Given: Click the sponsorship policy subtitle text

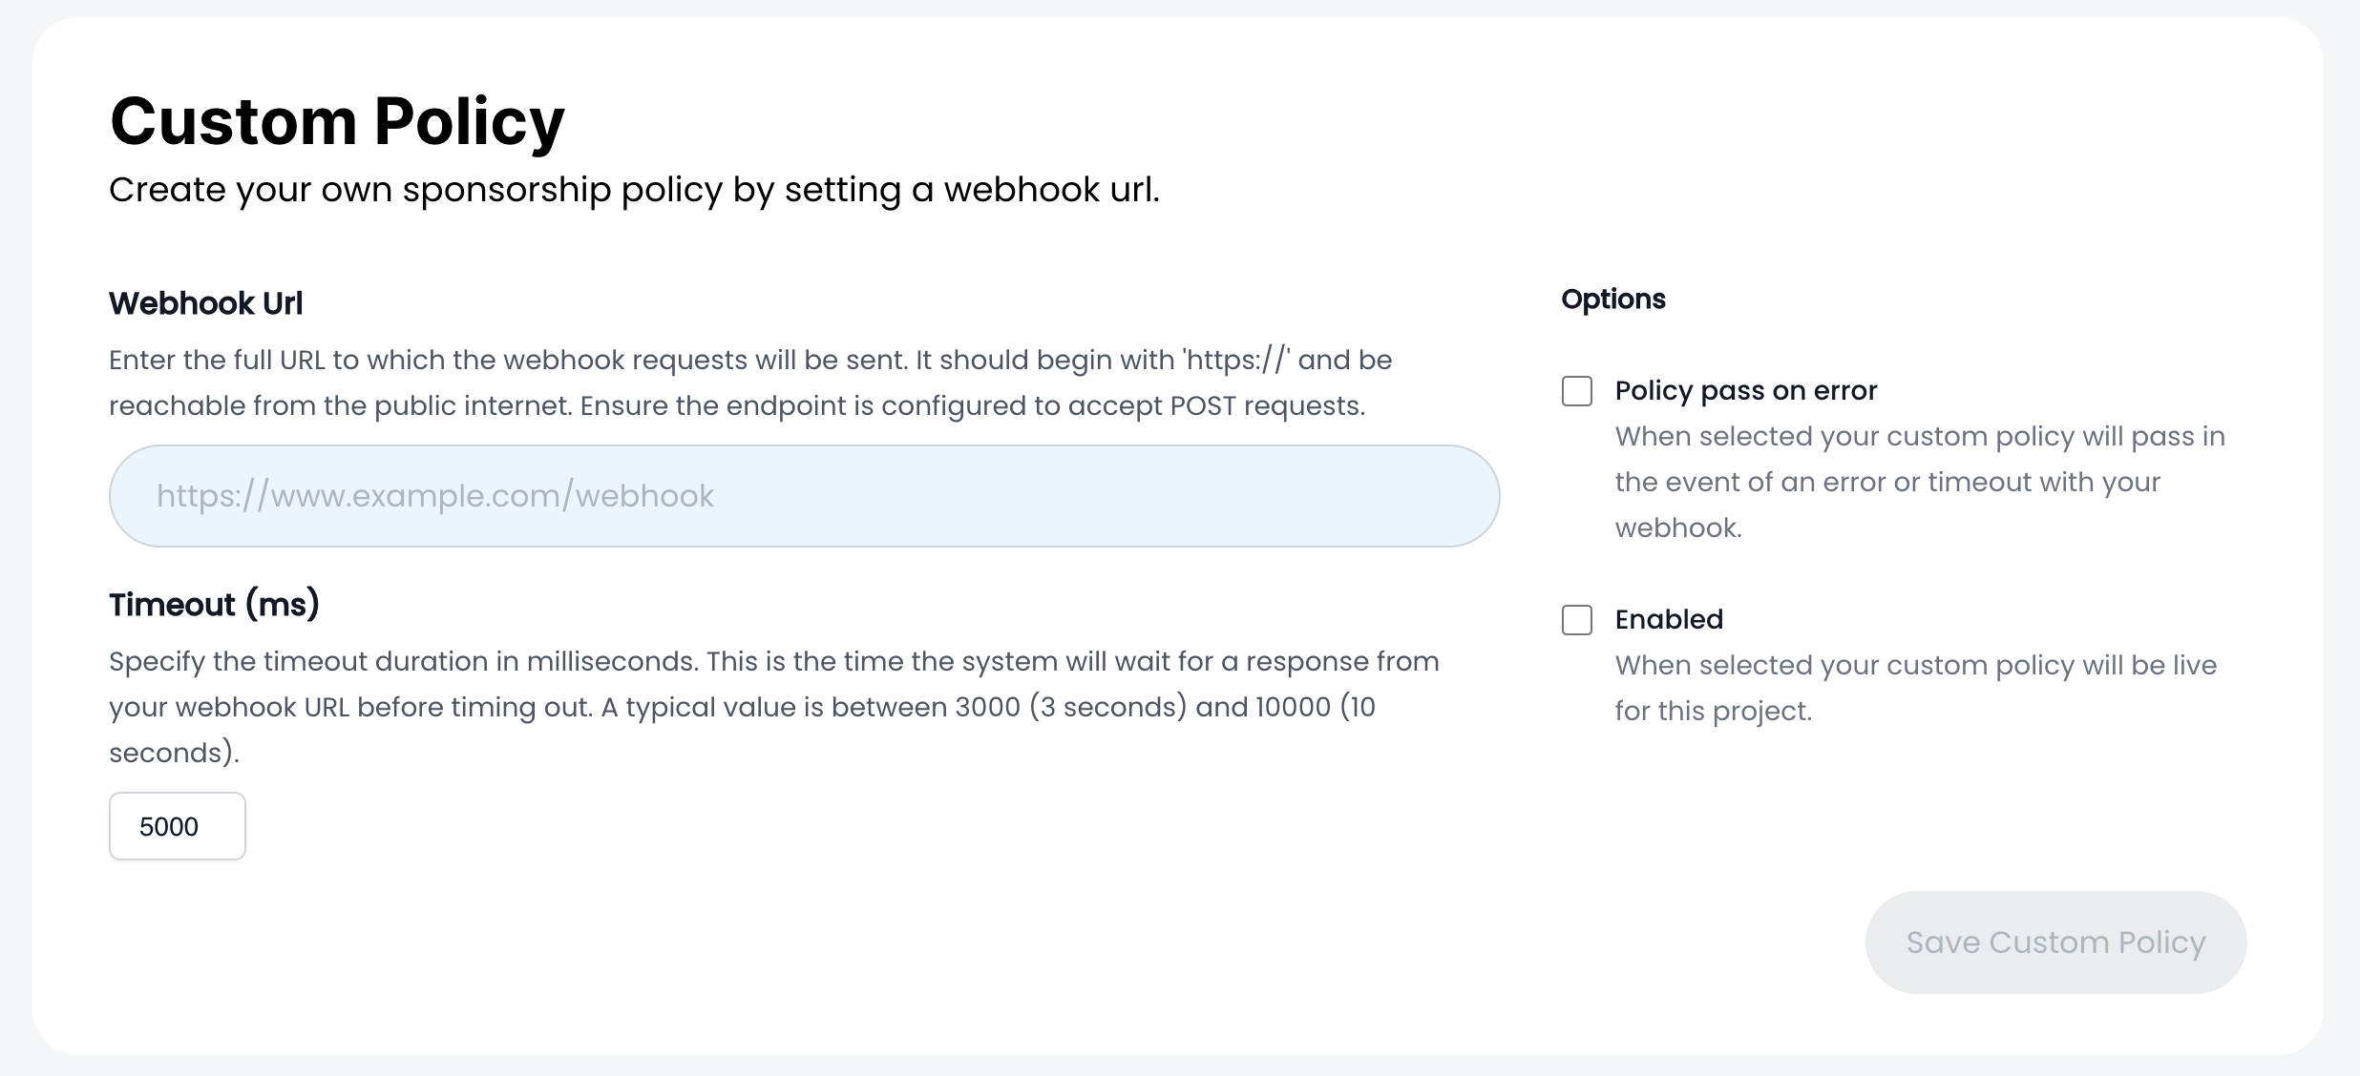Looking at the screenshot, I should tap(634, 190).
